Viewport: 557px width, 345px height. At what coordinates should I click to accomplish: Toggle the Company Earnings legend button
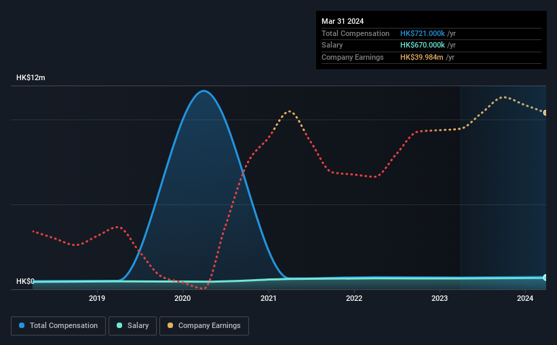click(x=204, y=326)
